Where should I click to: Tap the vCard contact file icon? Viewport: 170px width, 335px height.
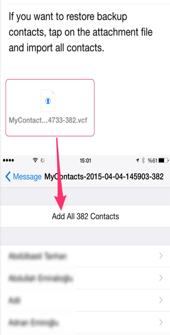[x=48, y=101]
